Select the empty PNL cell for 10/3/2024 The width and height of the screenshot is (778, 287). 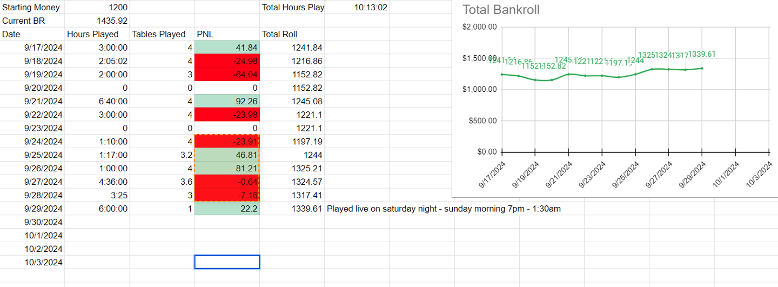pyautogui.click(x=227, y=262)
